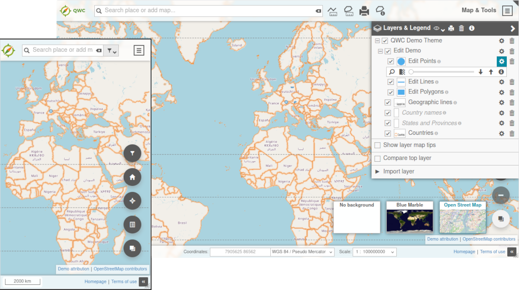Screen dimensions: 519x290
Task: Open the Scale dropdown
Action: click(375, 252)
